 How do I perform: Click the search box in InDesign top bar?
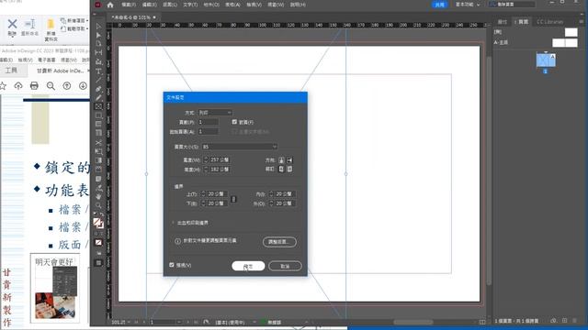coord(512,5)
